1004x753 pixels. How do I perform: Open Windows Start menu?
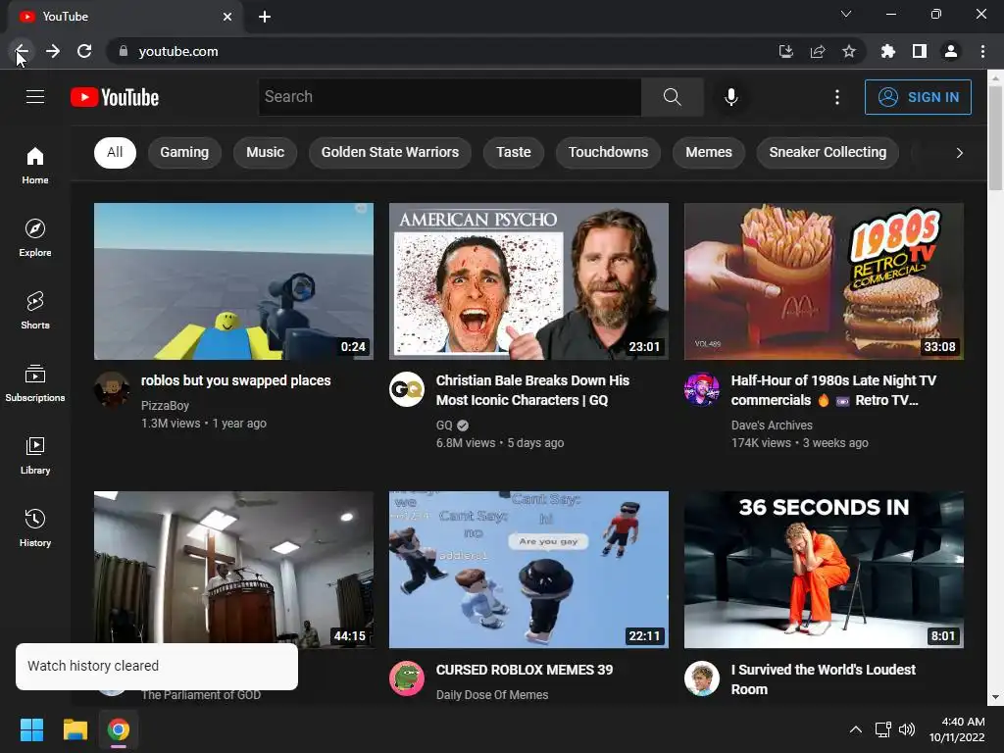click(31, 729)
